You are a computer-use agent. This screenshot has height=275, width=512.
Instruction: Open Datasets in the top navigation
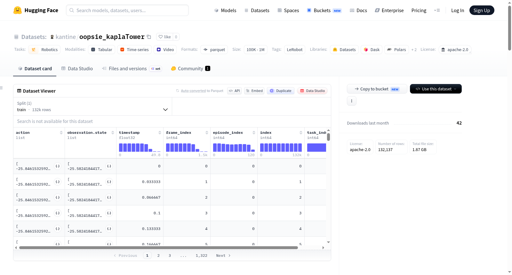257,11
